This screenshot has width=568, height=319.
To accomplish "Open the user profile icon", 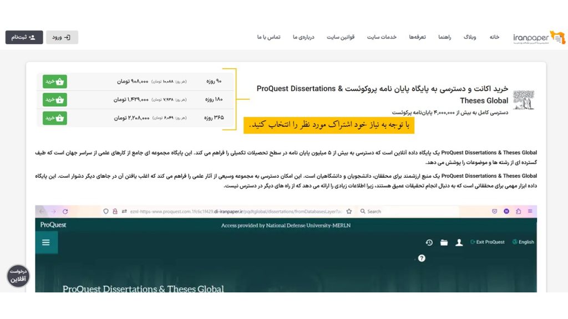I will [459, 243].
